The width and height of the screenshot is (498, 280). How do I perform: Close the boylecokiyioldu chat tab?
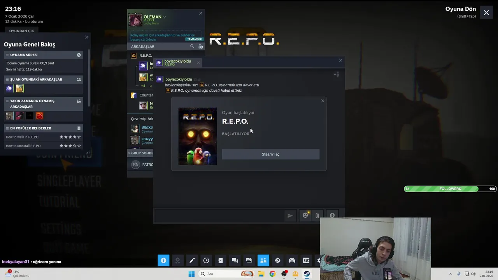pyautogui.click(x=198, y=62)
